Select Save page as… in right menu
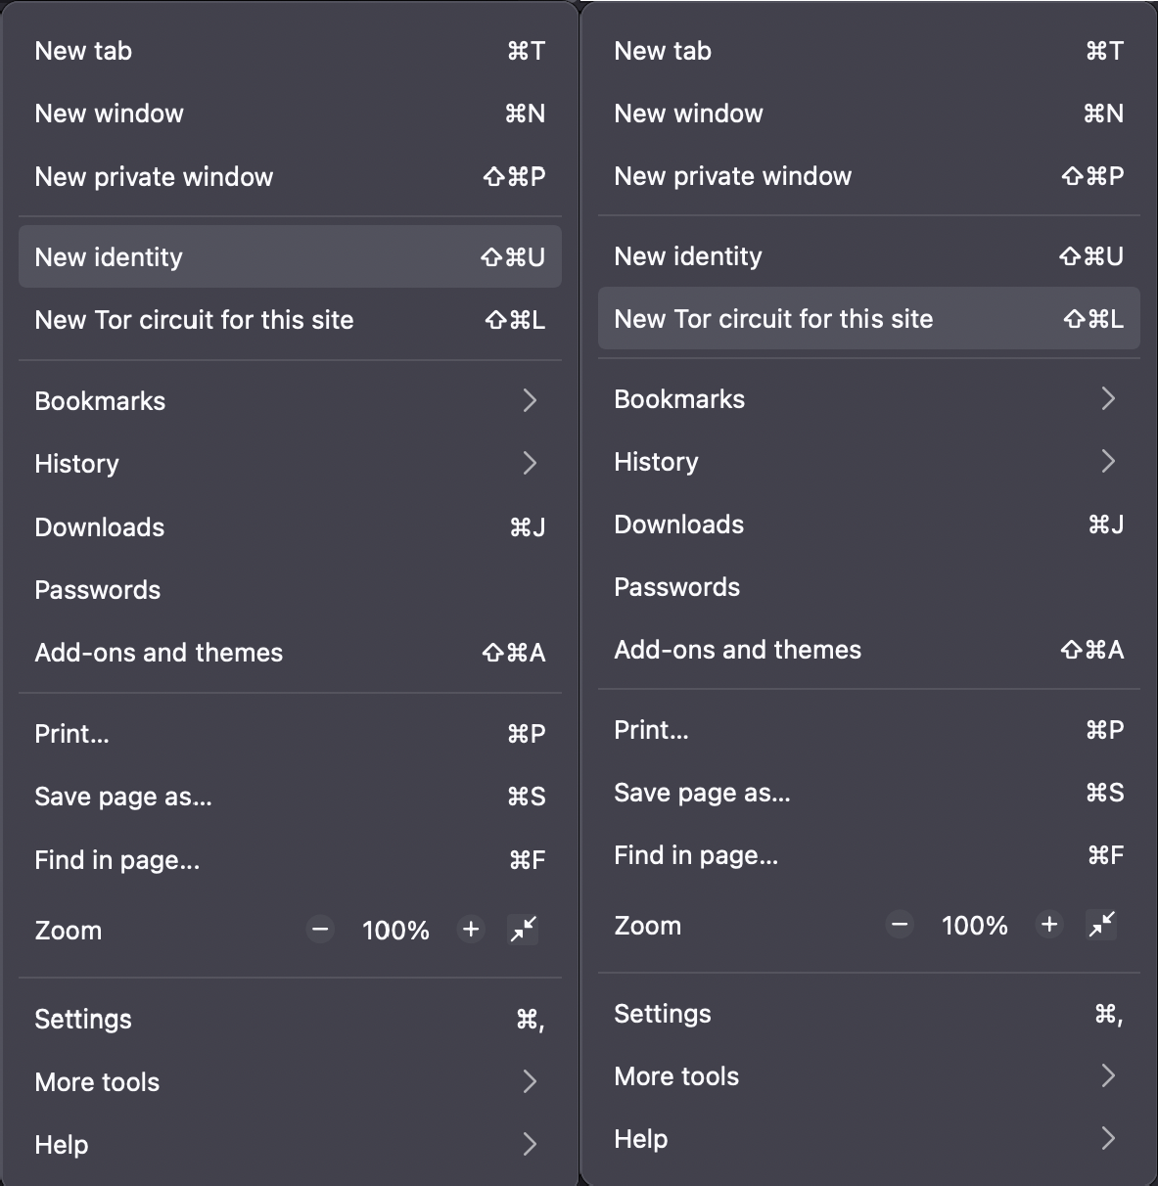 click(x=868, y=793)
